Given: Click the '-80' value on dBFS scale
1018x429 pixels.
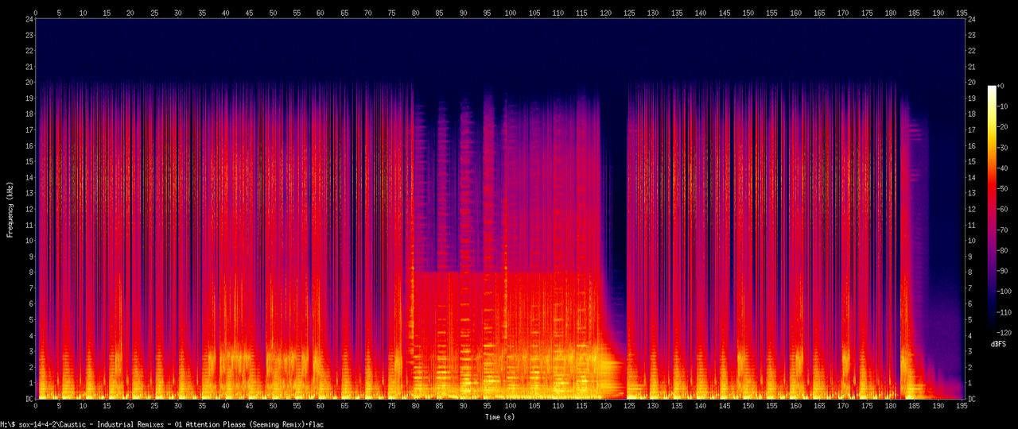Looking at the screenshot, I should point(1004,250).
